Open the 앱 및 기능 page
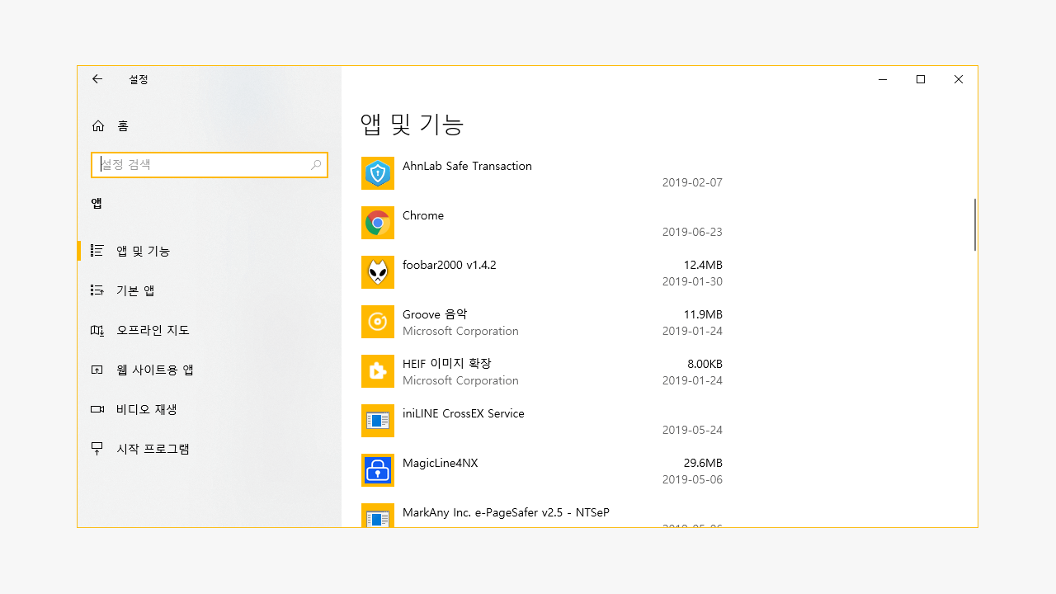 pyautogui.click(x=210, y=251)
